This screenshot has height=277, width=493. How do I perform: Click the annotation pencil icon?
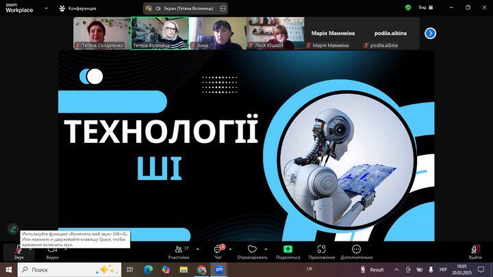click(13, 229)
